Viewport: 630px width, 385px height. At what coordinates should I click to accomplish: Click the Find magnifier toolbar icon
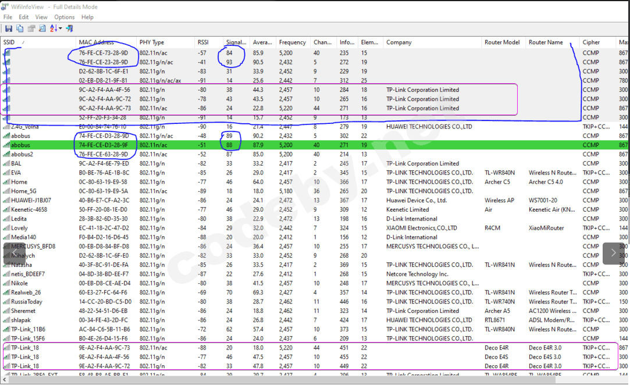pos(42,28)
